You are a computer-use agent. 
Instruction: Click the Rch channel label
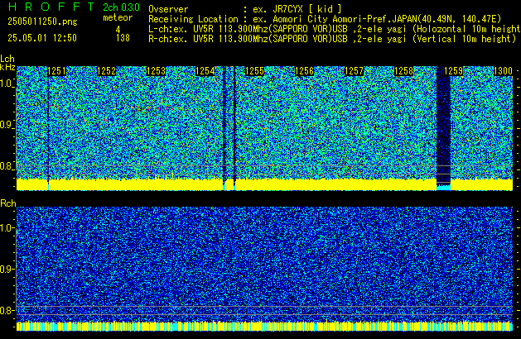pyautogui.click(x=8, y=203)
